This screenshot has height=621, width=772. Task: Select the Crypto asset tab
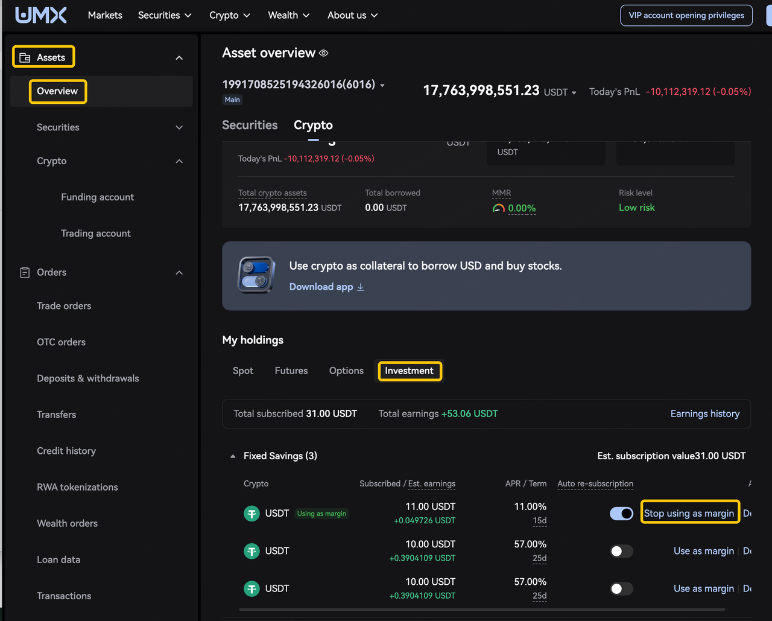[313, 125]
